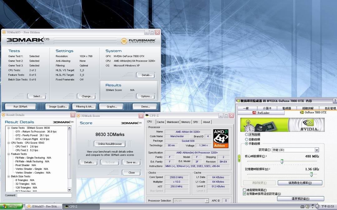Select the first overclocking radio option
Image resolution: width=337 pixels, height=210 pixels.
(247, 135)
